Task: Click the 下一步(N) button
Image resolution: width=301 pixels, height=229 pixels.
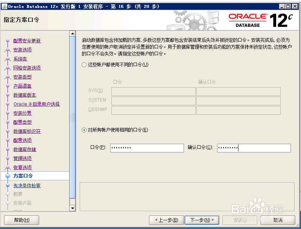Action: coord(202,220)
